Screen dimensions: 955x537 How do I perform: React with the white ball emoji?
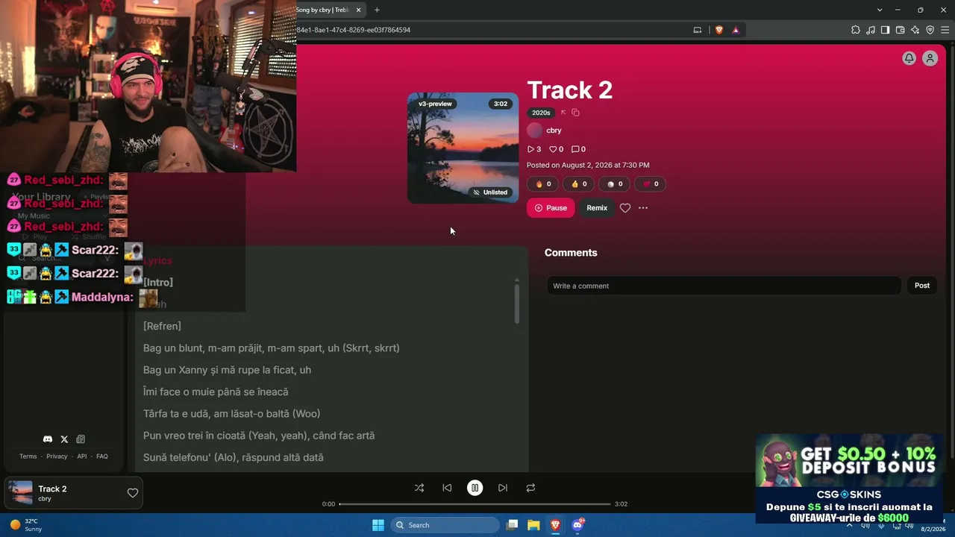point(616,184)
